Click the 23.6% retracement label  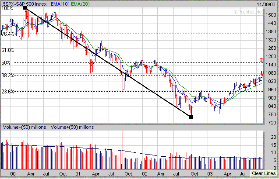point(7,92)
